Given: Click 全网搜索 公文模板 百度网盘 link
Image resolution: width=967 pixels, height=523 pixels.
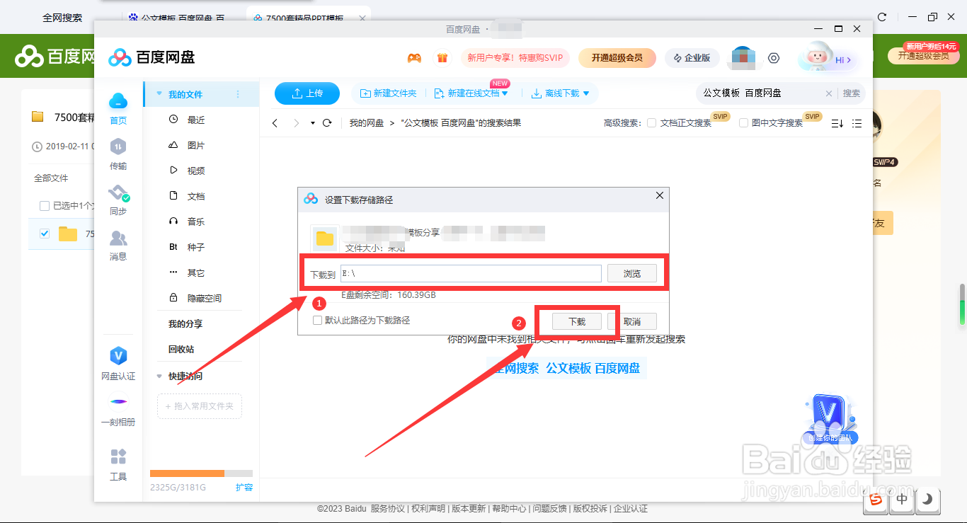Looking at the screenshot, I should (x=566, y=368).
